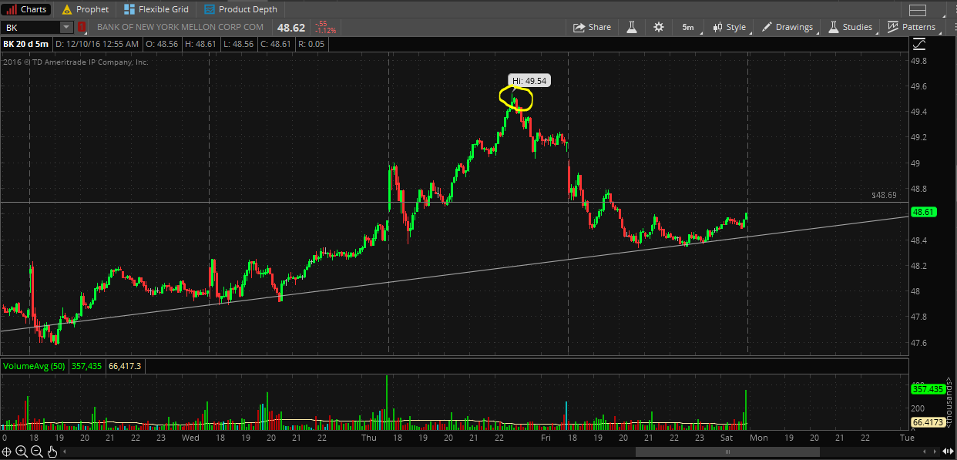Switch to the Charts tab

point(27,9)
